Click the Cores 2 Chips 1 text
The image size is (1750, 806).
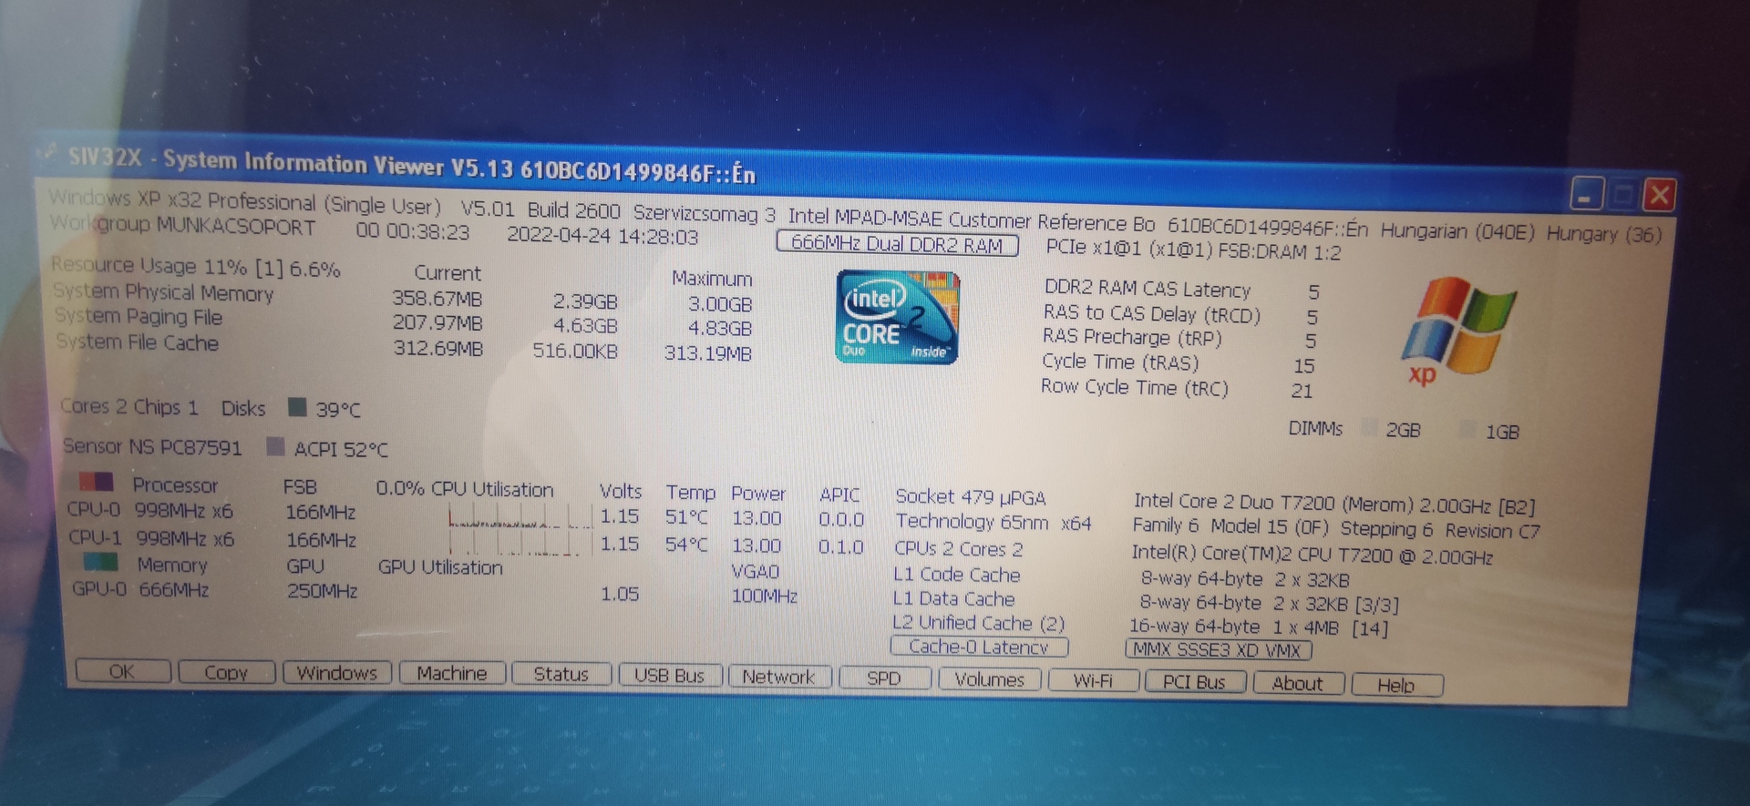[129, 406]
